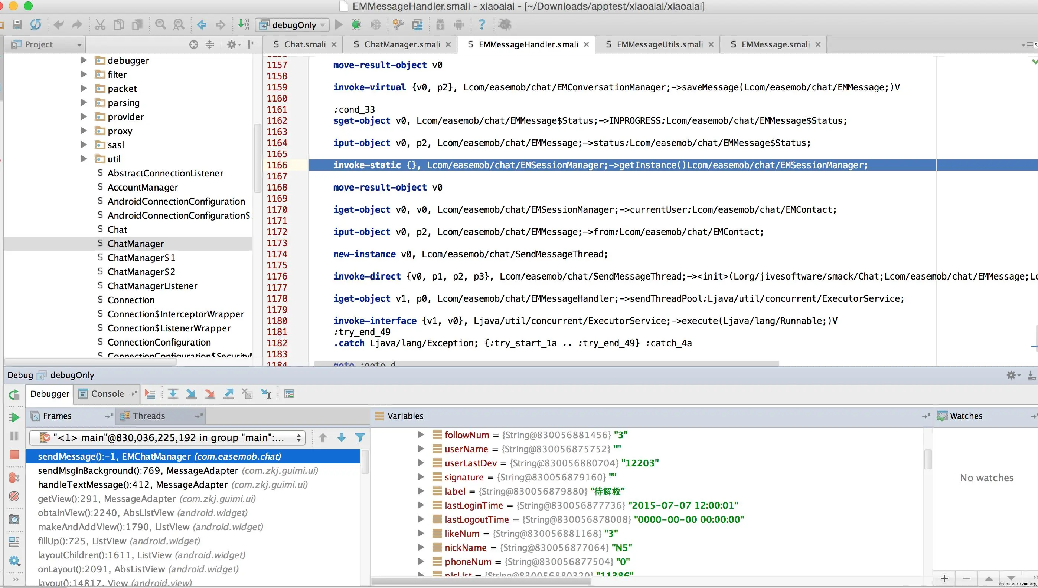Toggle Mute Breakpoints icon
The image size is (1038, 588).
[x=14, y=496]
